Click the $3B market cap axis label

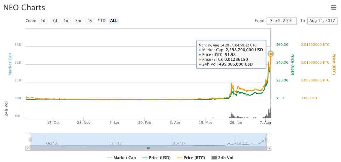click(17, 45)
